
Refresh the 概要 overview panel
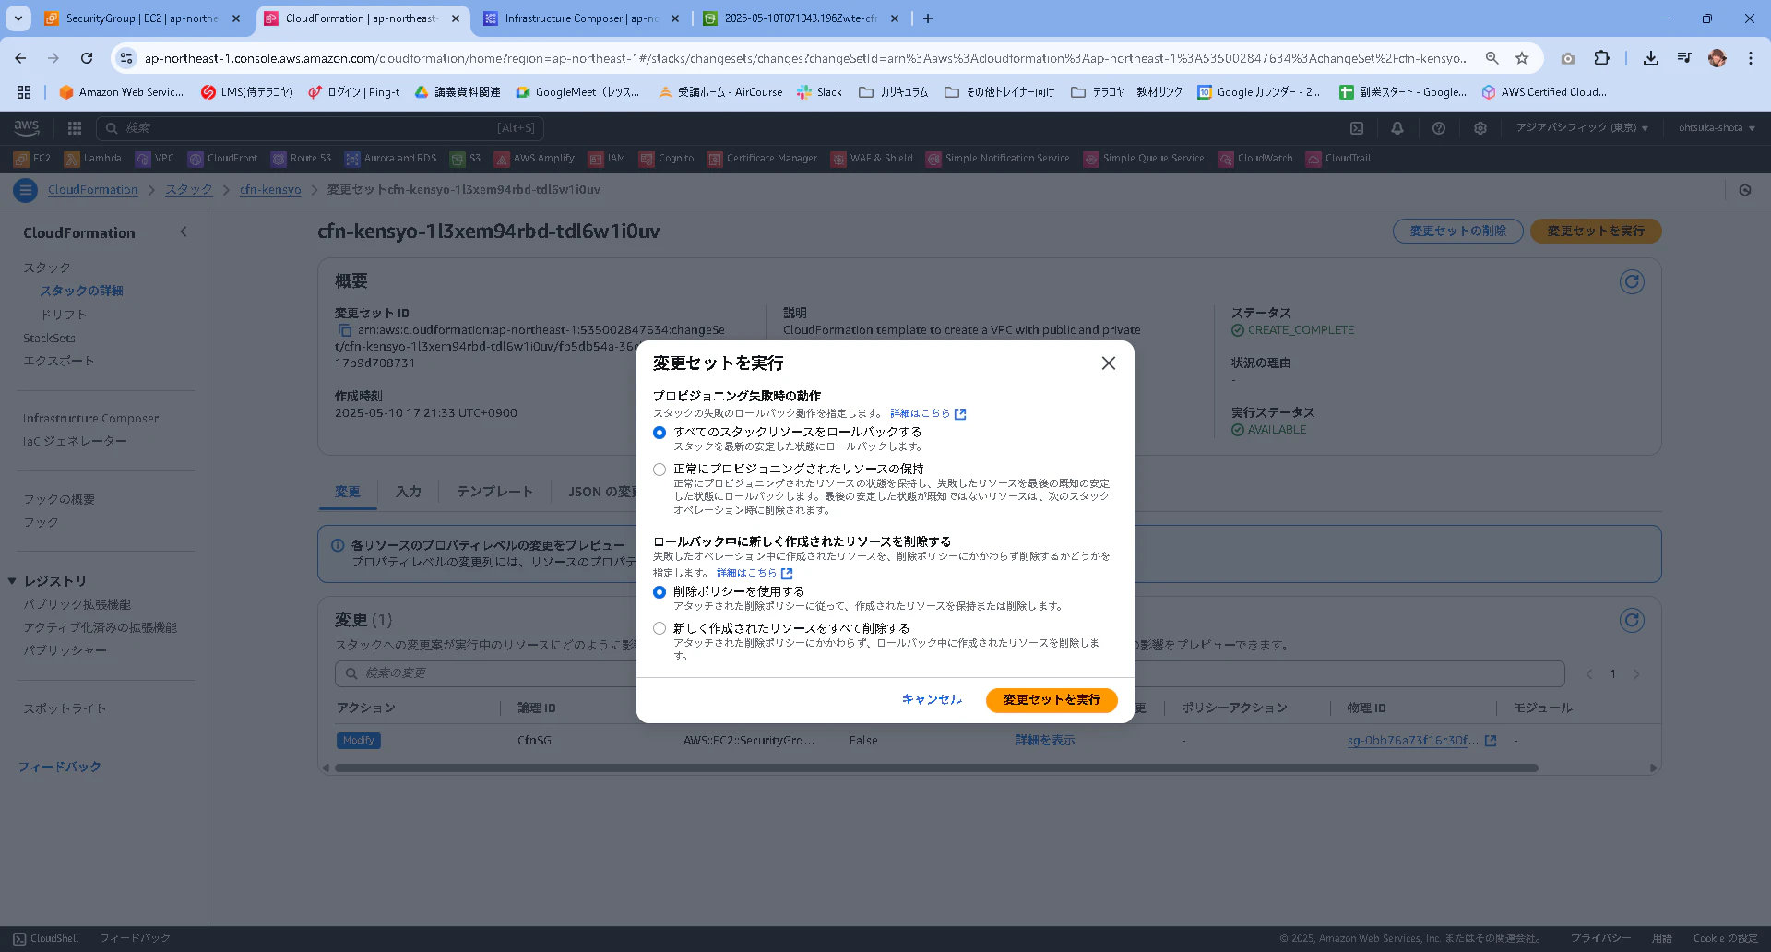click(x=1632, y=282)
